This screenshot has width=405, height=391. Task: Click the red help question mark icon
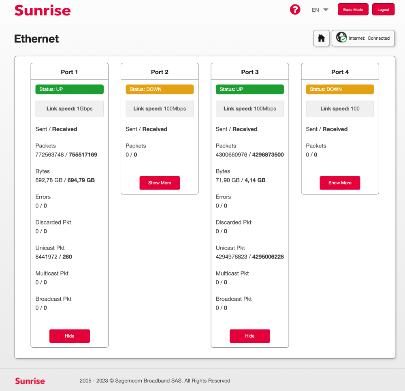[295, 10]
